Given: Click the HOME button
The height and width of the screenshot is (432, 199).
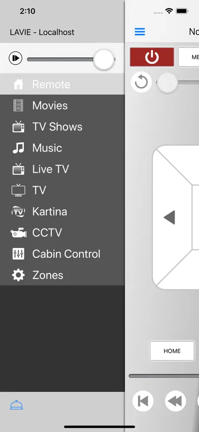Looking at the screenshot, I should coord(172,351).
